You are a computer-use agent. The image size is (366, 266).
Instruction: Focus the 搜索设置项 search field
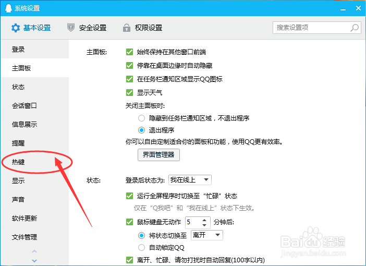click(x=317, y=28)
